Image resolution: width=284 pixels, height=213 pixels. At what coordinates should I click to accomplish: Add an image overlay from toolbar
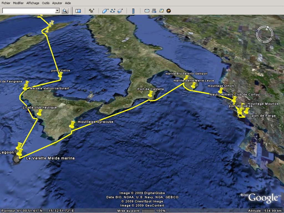click(x=120, y=11)
